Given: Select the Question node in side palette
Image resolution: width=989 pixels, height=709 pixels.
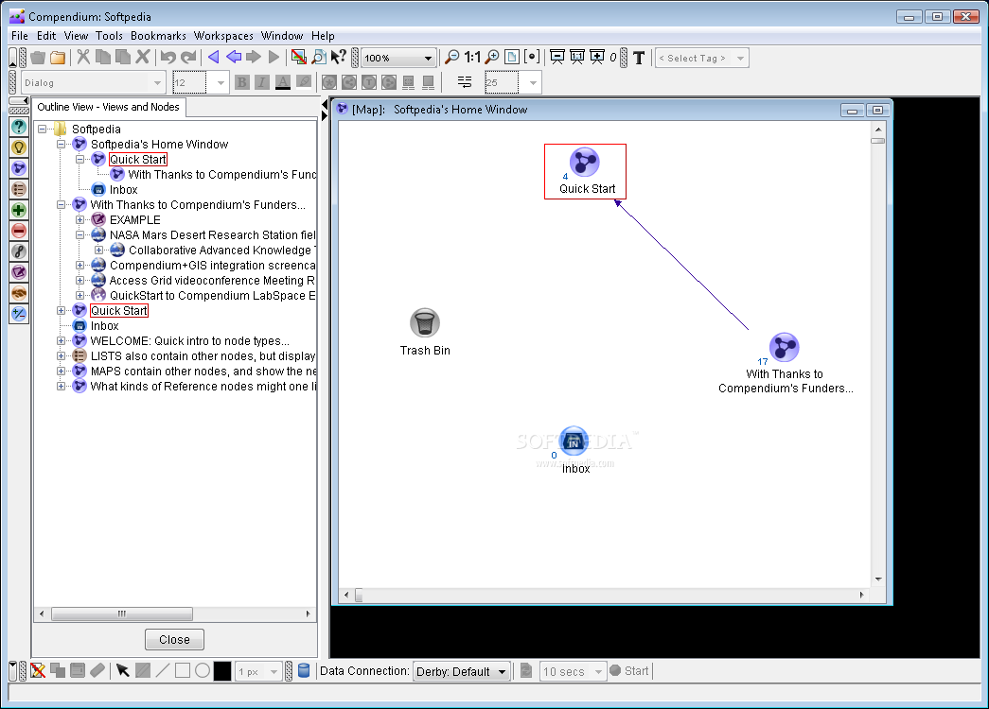Looking at the screenshot, I should click(19, 128).
